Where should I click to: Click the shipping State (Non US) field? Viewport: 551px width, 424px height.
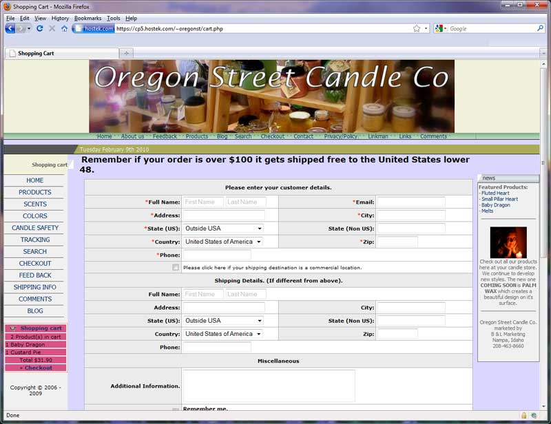[x=411, y=321]
